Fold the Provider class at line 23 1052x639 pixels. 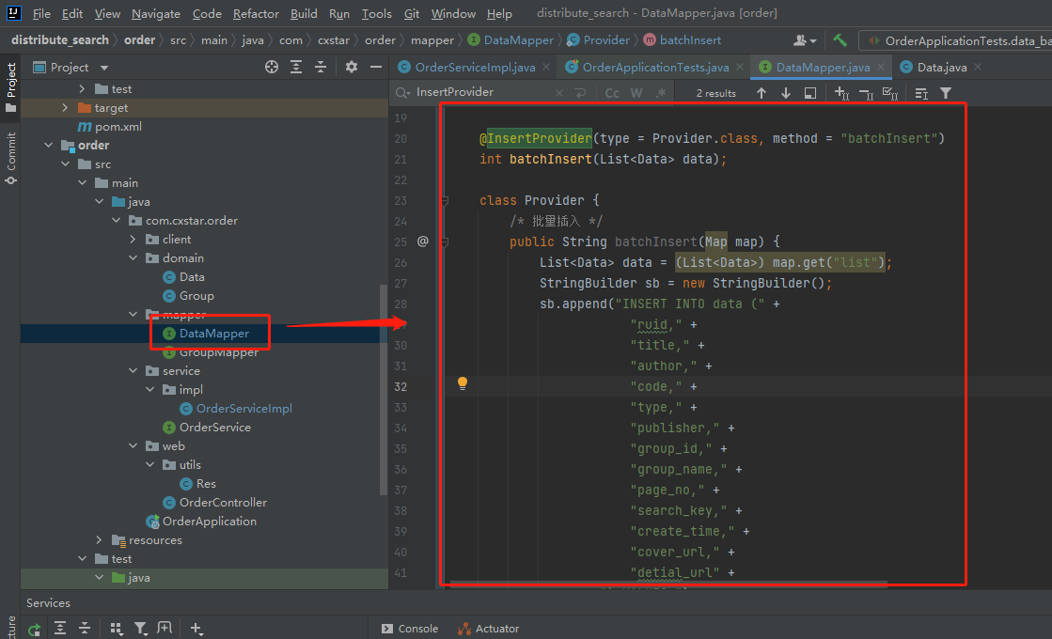[x=444, y=200]
